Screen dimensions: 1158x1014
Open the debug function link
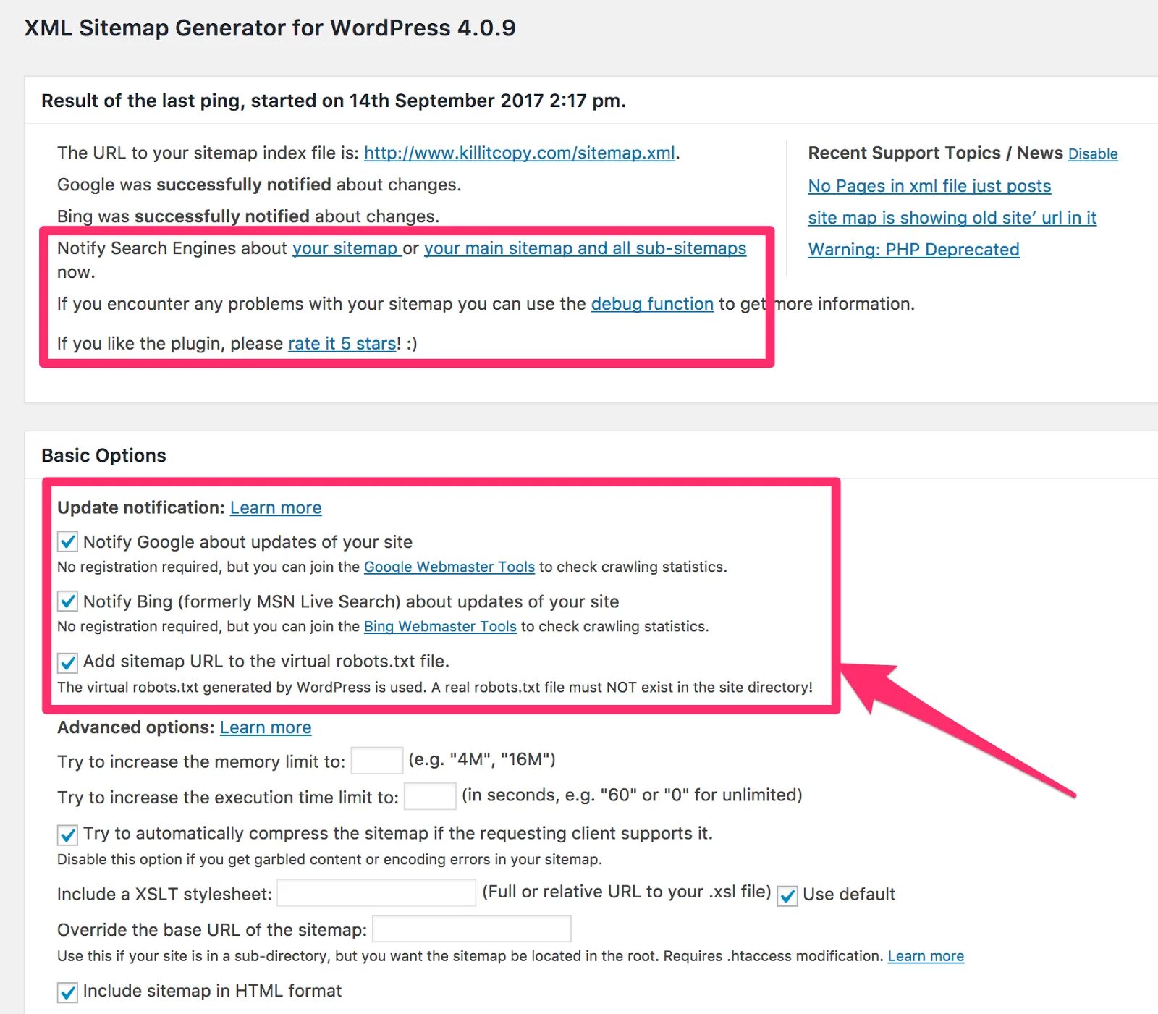(x=652, y=304)
